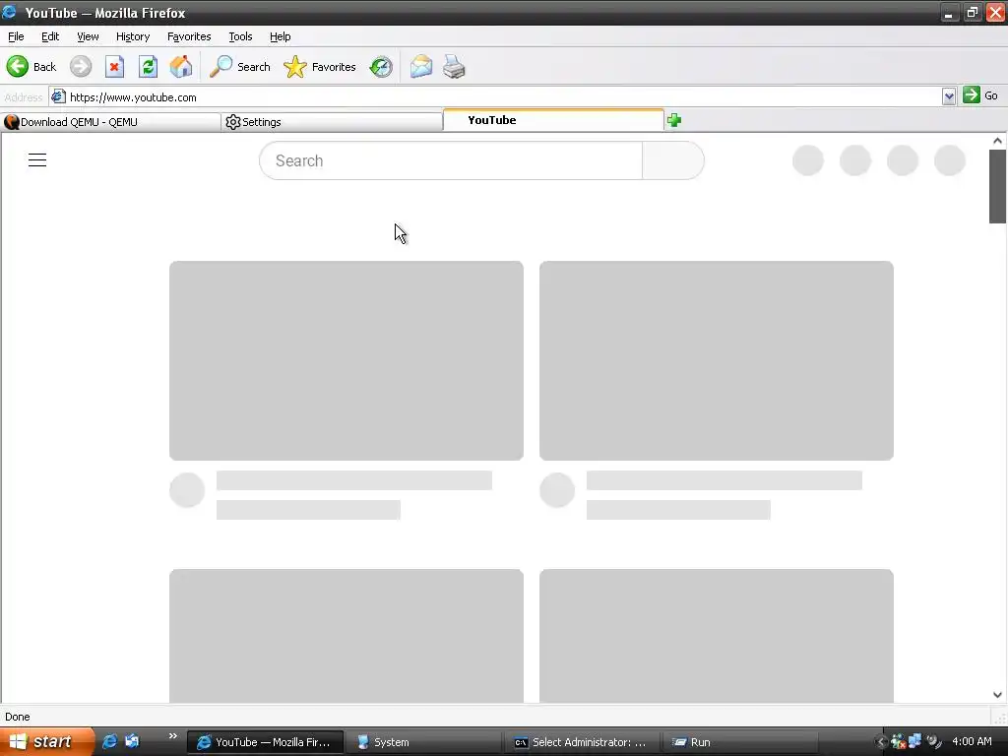Open the File menu
Viewport: 1008px width, 756px height.
click(16, 36)
